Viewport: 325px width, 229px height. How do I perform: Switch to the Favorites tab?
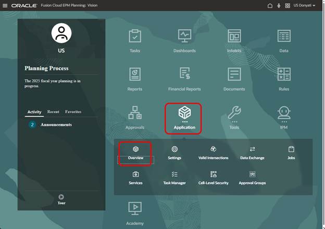coord(73,112)
